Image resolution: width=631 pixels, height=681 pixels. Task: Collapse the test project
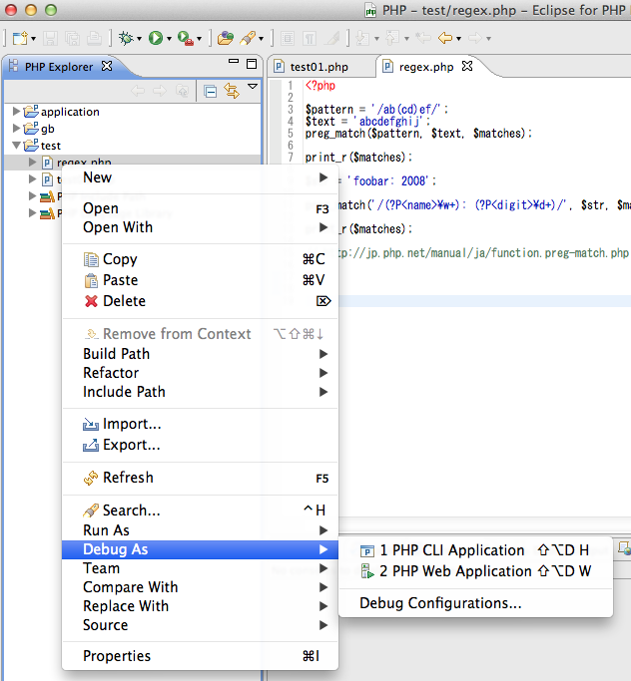[x=17, y=145]
